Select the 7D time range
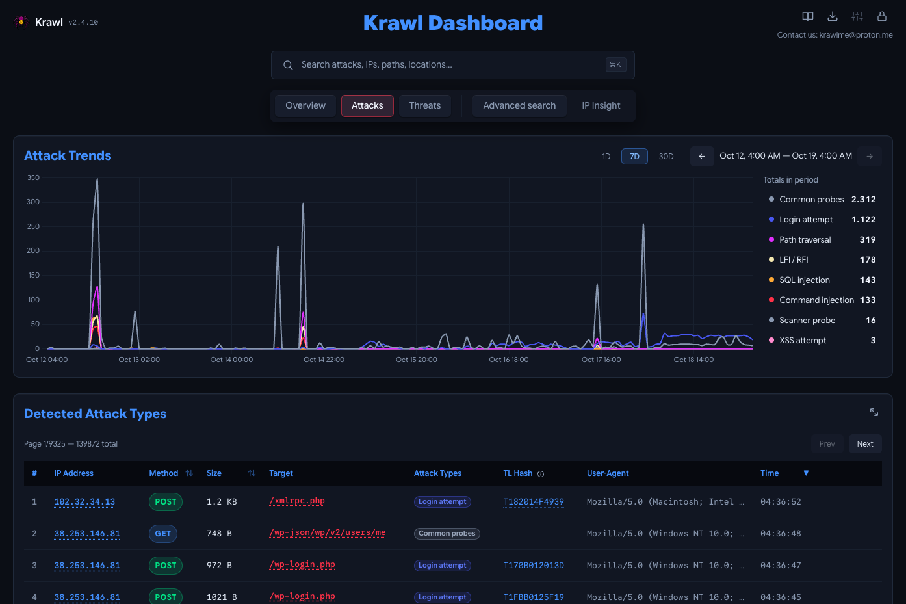 [x=634, y=157]
